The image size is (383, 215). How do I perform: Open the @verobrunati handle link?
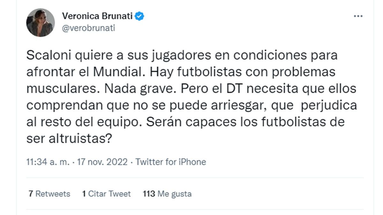coord(88,28)
